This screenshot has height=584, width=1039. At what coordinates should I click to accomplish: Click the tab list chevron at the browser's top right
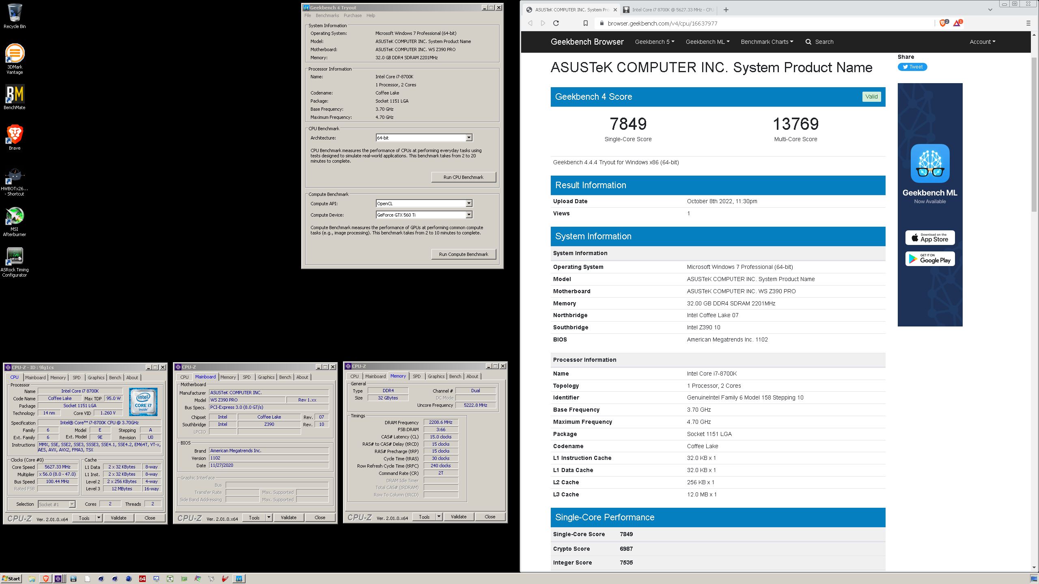coord(990,10)
